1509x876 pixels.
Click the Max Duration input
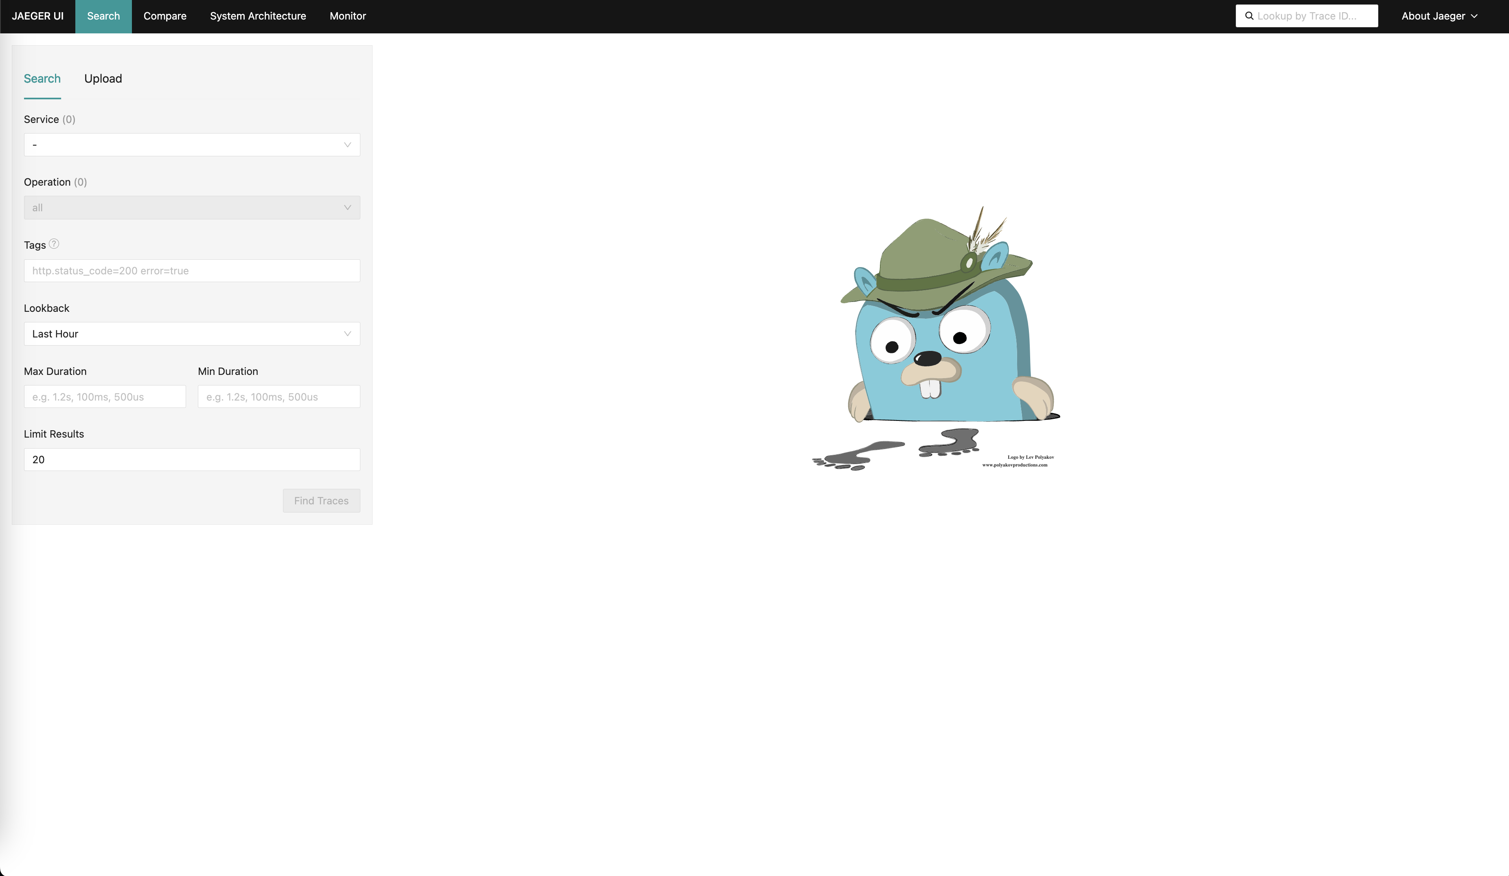[x=105, y=397]
